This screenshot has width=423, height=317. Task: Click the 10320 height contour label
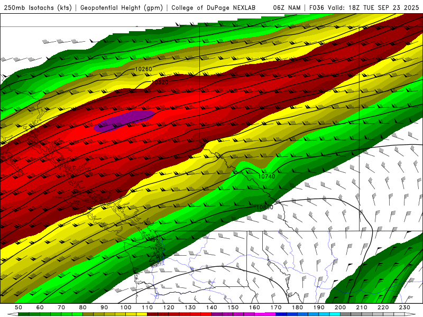pyautogui.click(x=160, y=82)
